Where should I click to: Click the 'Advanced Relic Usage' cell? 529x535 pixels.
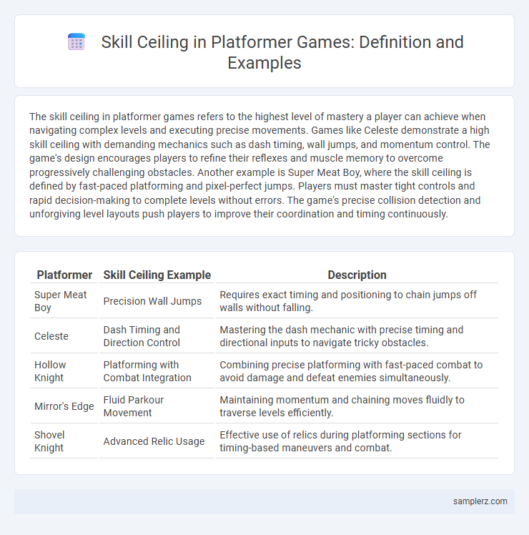coord(157,441)
